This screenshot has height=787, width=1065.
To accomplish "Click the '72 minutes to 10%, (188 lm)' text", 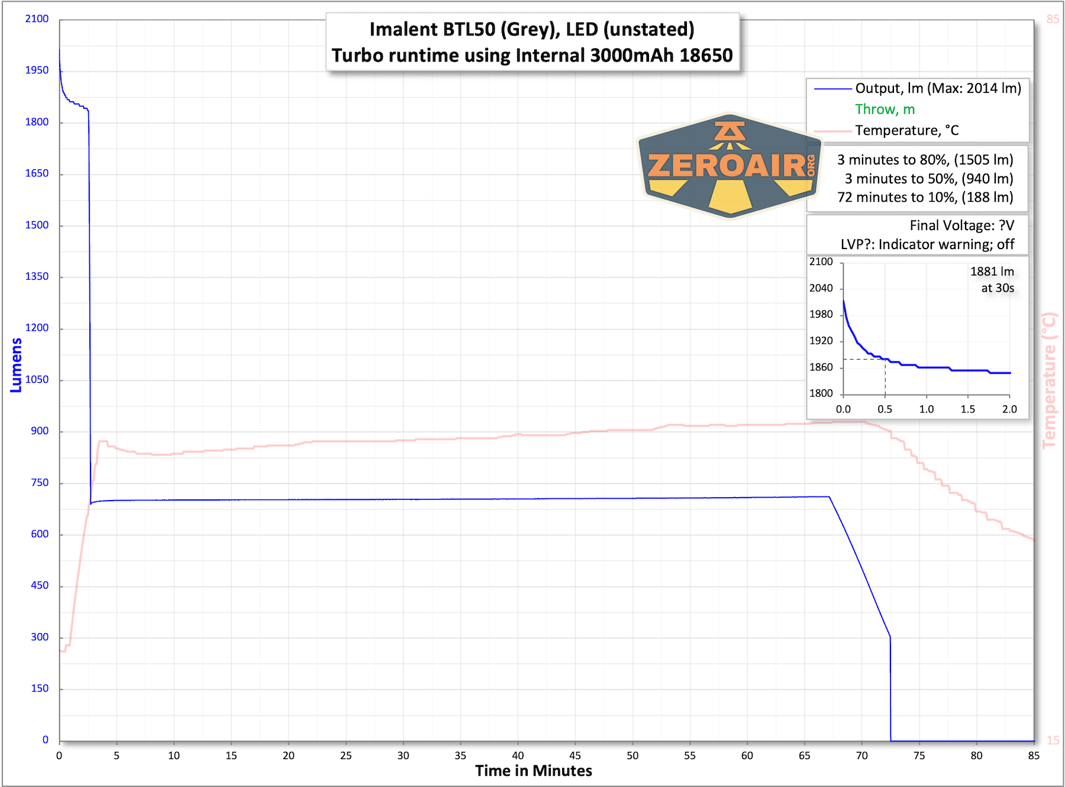I will [x=925, y=198].
